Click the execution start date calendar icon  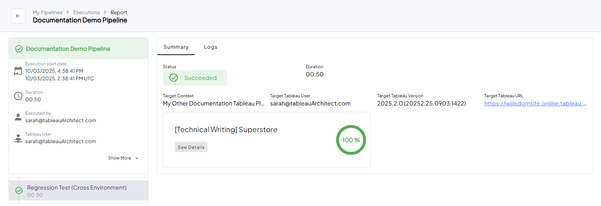18,71
